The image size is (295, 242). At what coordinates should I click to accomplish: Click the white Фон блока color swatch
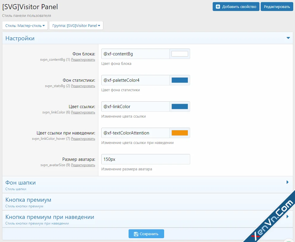tap(179, 54)
